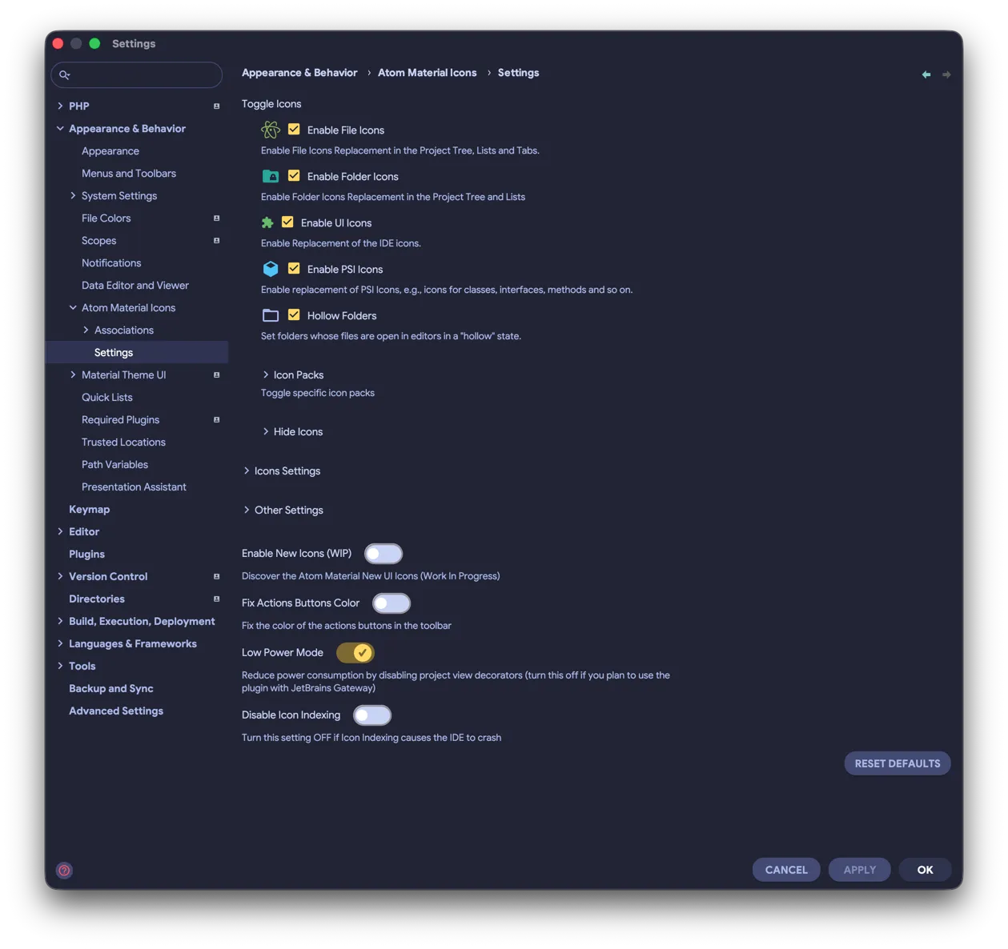1008x949 pixels.
Task: Turn on Disable Icon Indexing switch
Action: pos(372,715)
